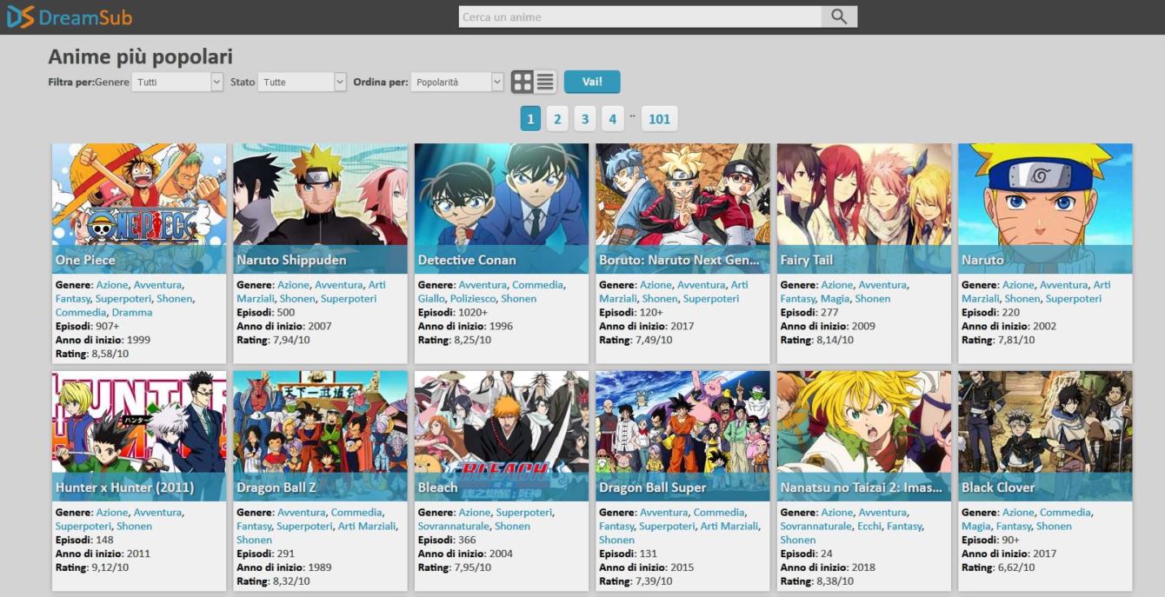Viewport: 1165px width, 597px height.
Task: Click the Dragon Ball Super title
Action: point(652,488)
